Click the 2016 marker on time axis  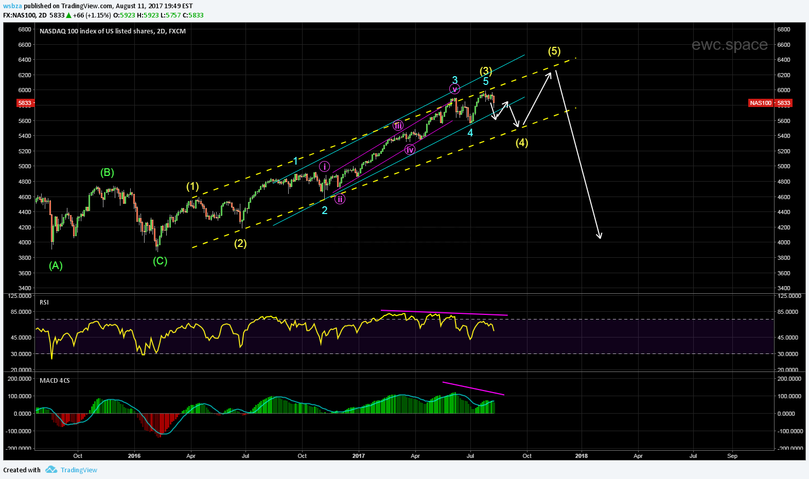coord(134,456)
